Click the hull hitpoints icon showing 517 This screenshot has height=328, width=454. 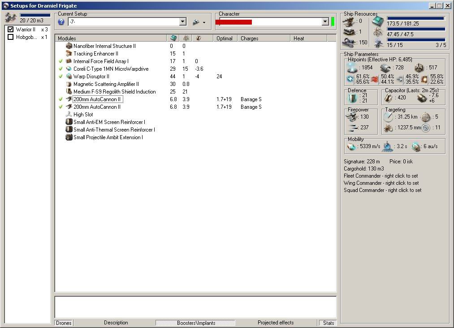tap(419, 68)
